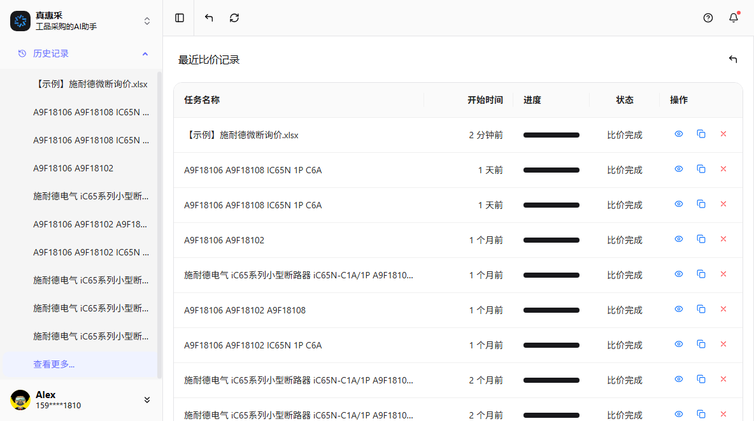Click the undo arrow in top toolbar
This screenshot has height=421, width=754.
pos(209,18)
